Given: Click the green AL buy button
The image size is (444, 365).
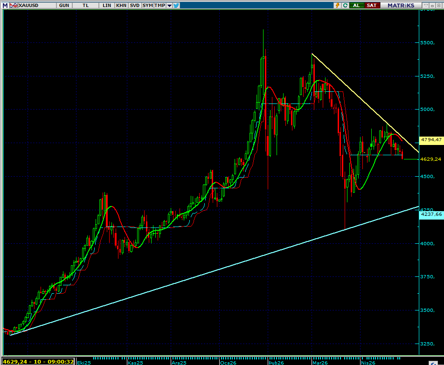Looking at the screenshot, I should pyautogui.click(x=356, y=6).
